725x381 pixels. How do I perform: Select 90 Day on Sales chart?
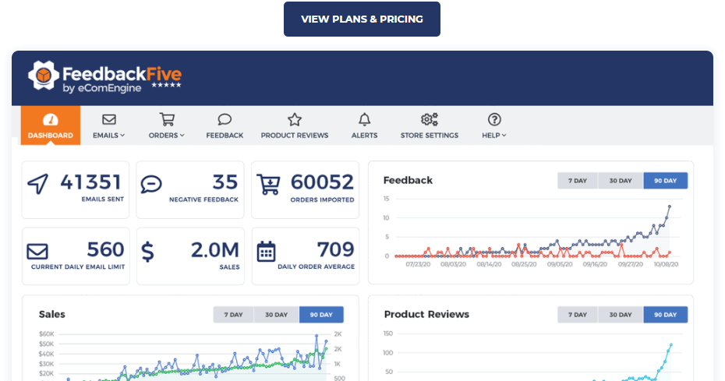coord(321,315)
